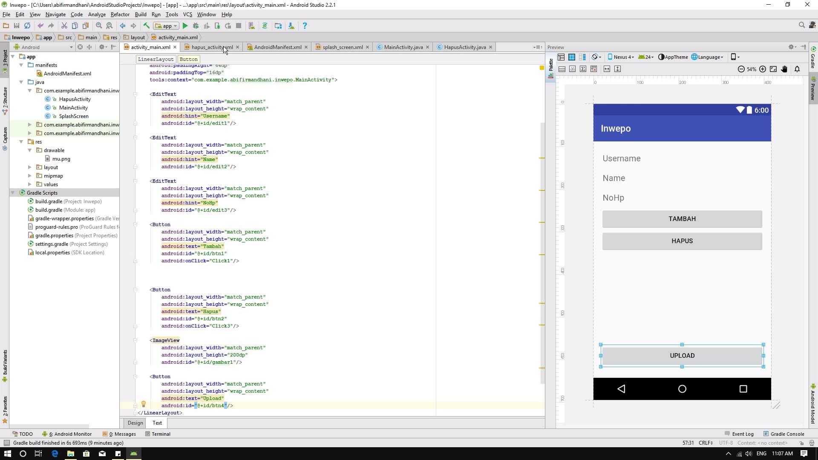
Task: Open the AVD Manager toolbar icon
Action: click(x=252, y=26)
